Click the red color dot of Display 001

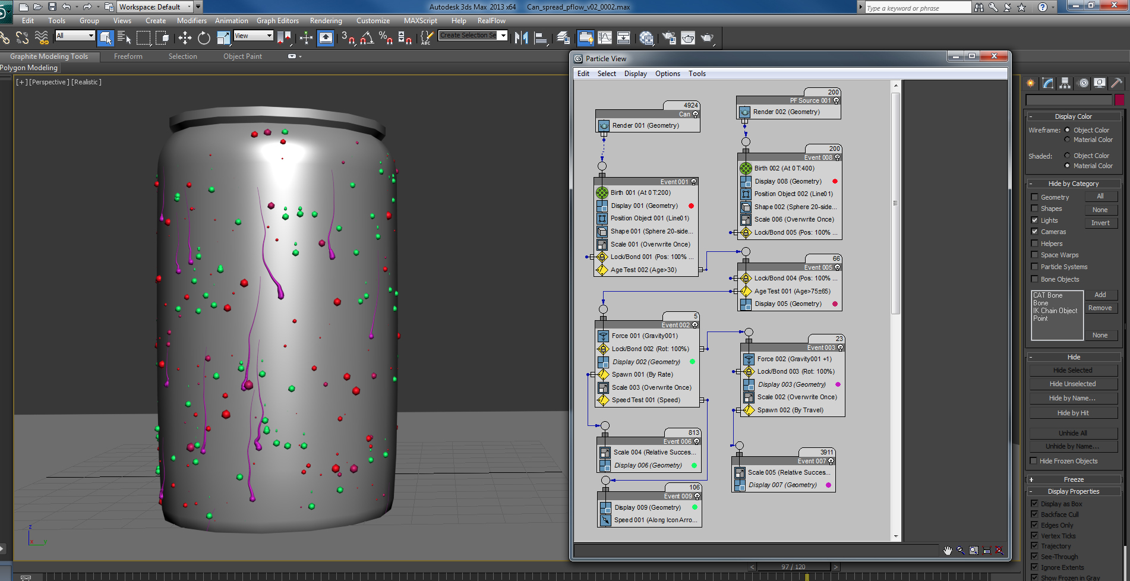(x=691, y=206)
